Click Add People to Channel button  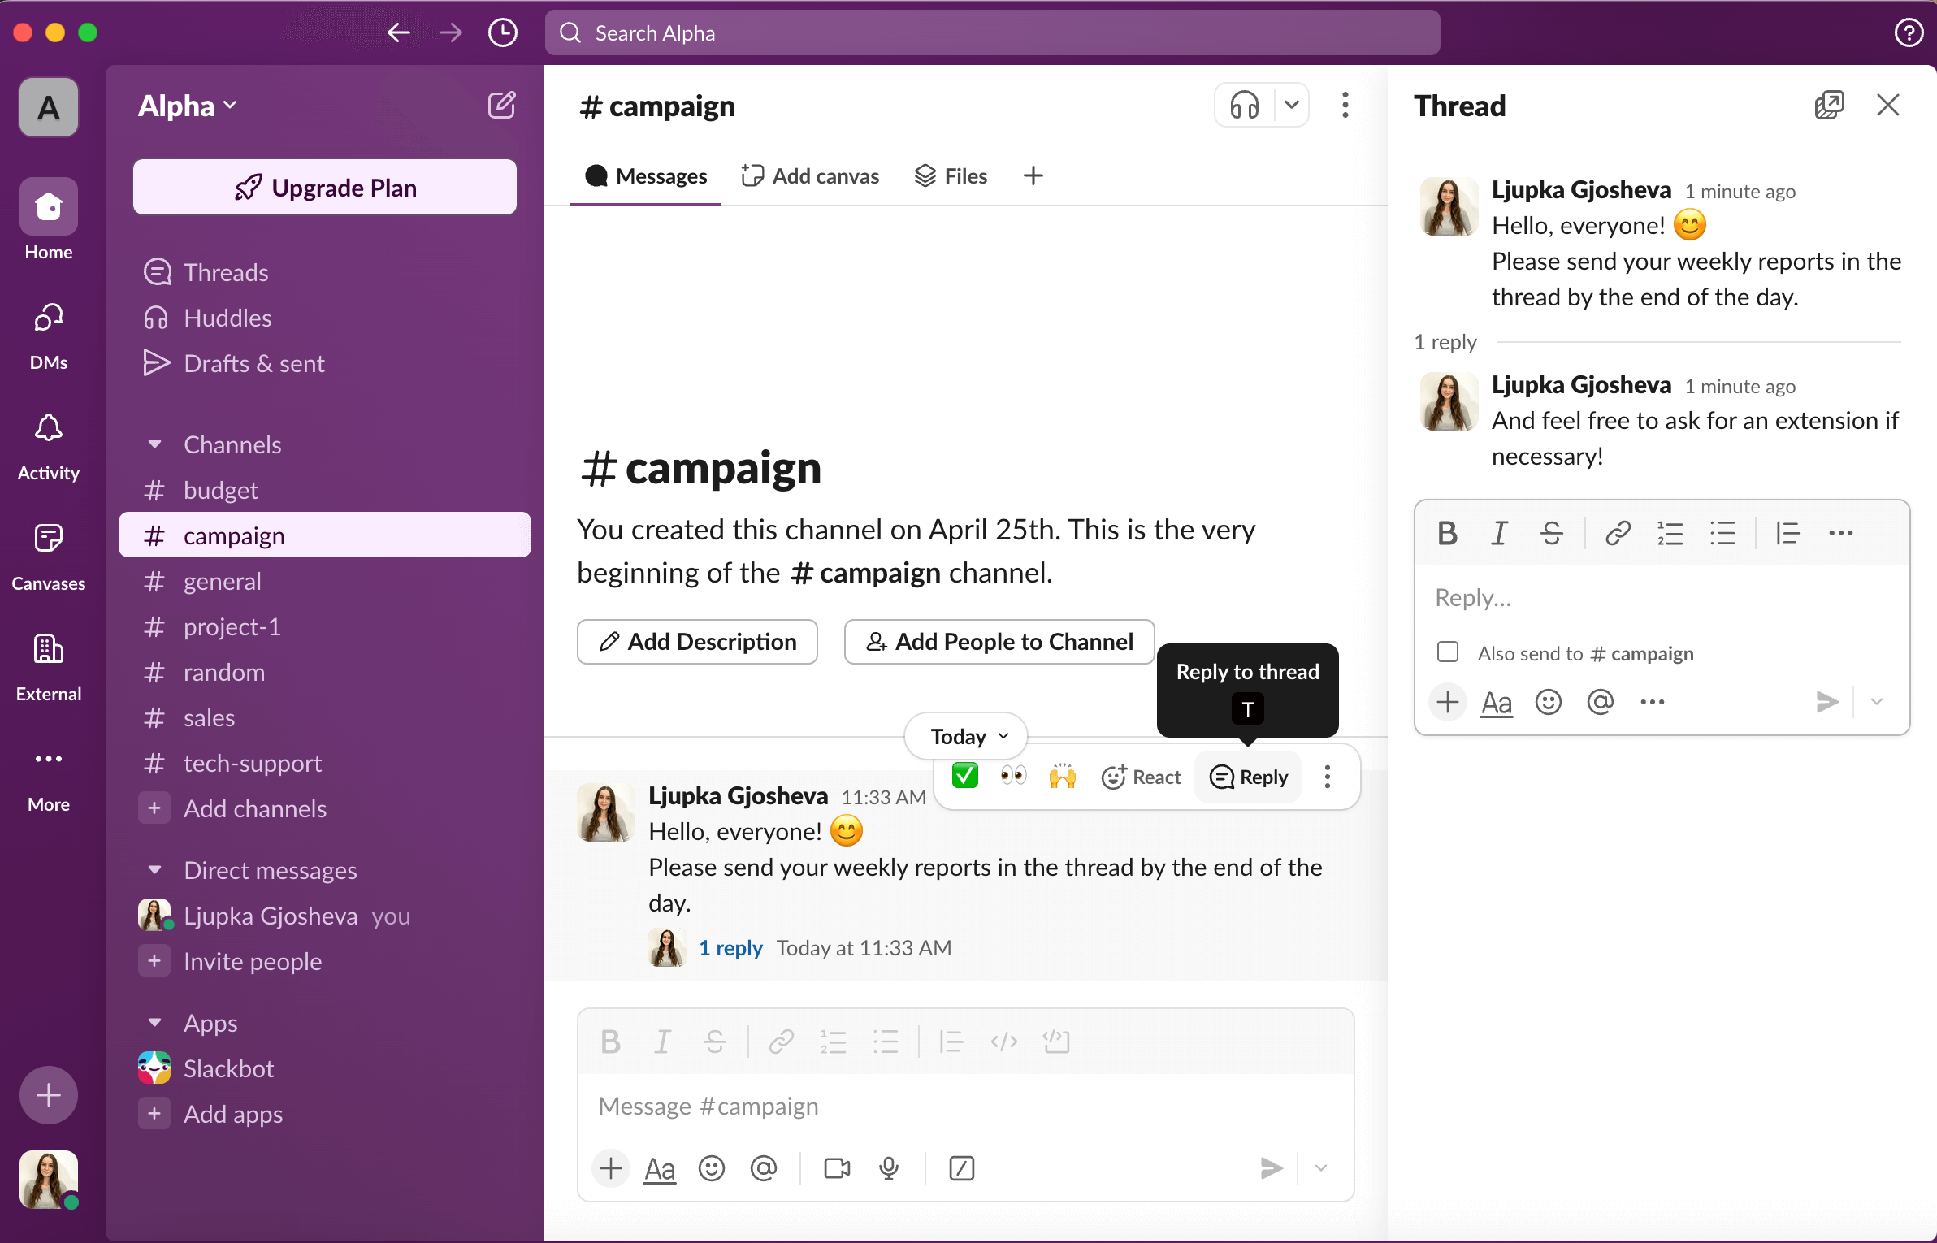click(x=999, y=642)
